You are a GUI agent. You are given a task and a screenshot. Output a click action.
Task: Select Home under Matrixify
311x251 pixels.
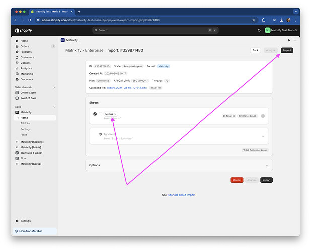(x=35, y=118)
